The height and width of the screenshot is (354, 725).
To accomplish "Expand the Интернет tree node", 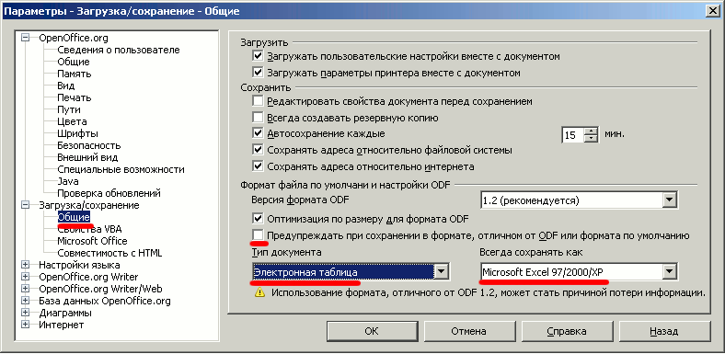I will (26, 325).
